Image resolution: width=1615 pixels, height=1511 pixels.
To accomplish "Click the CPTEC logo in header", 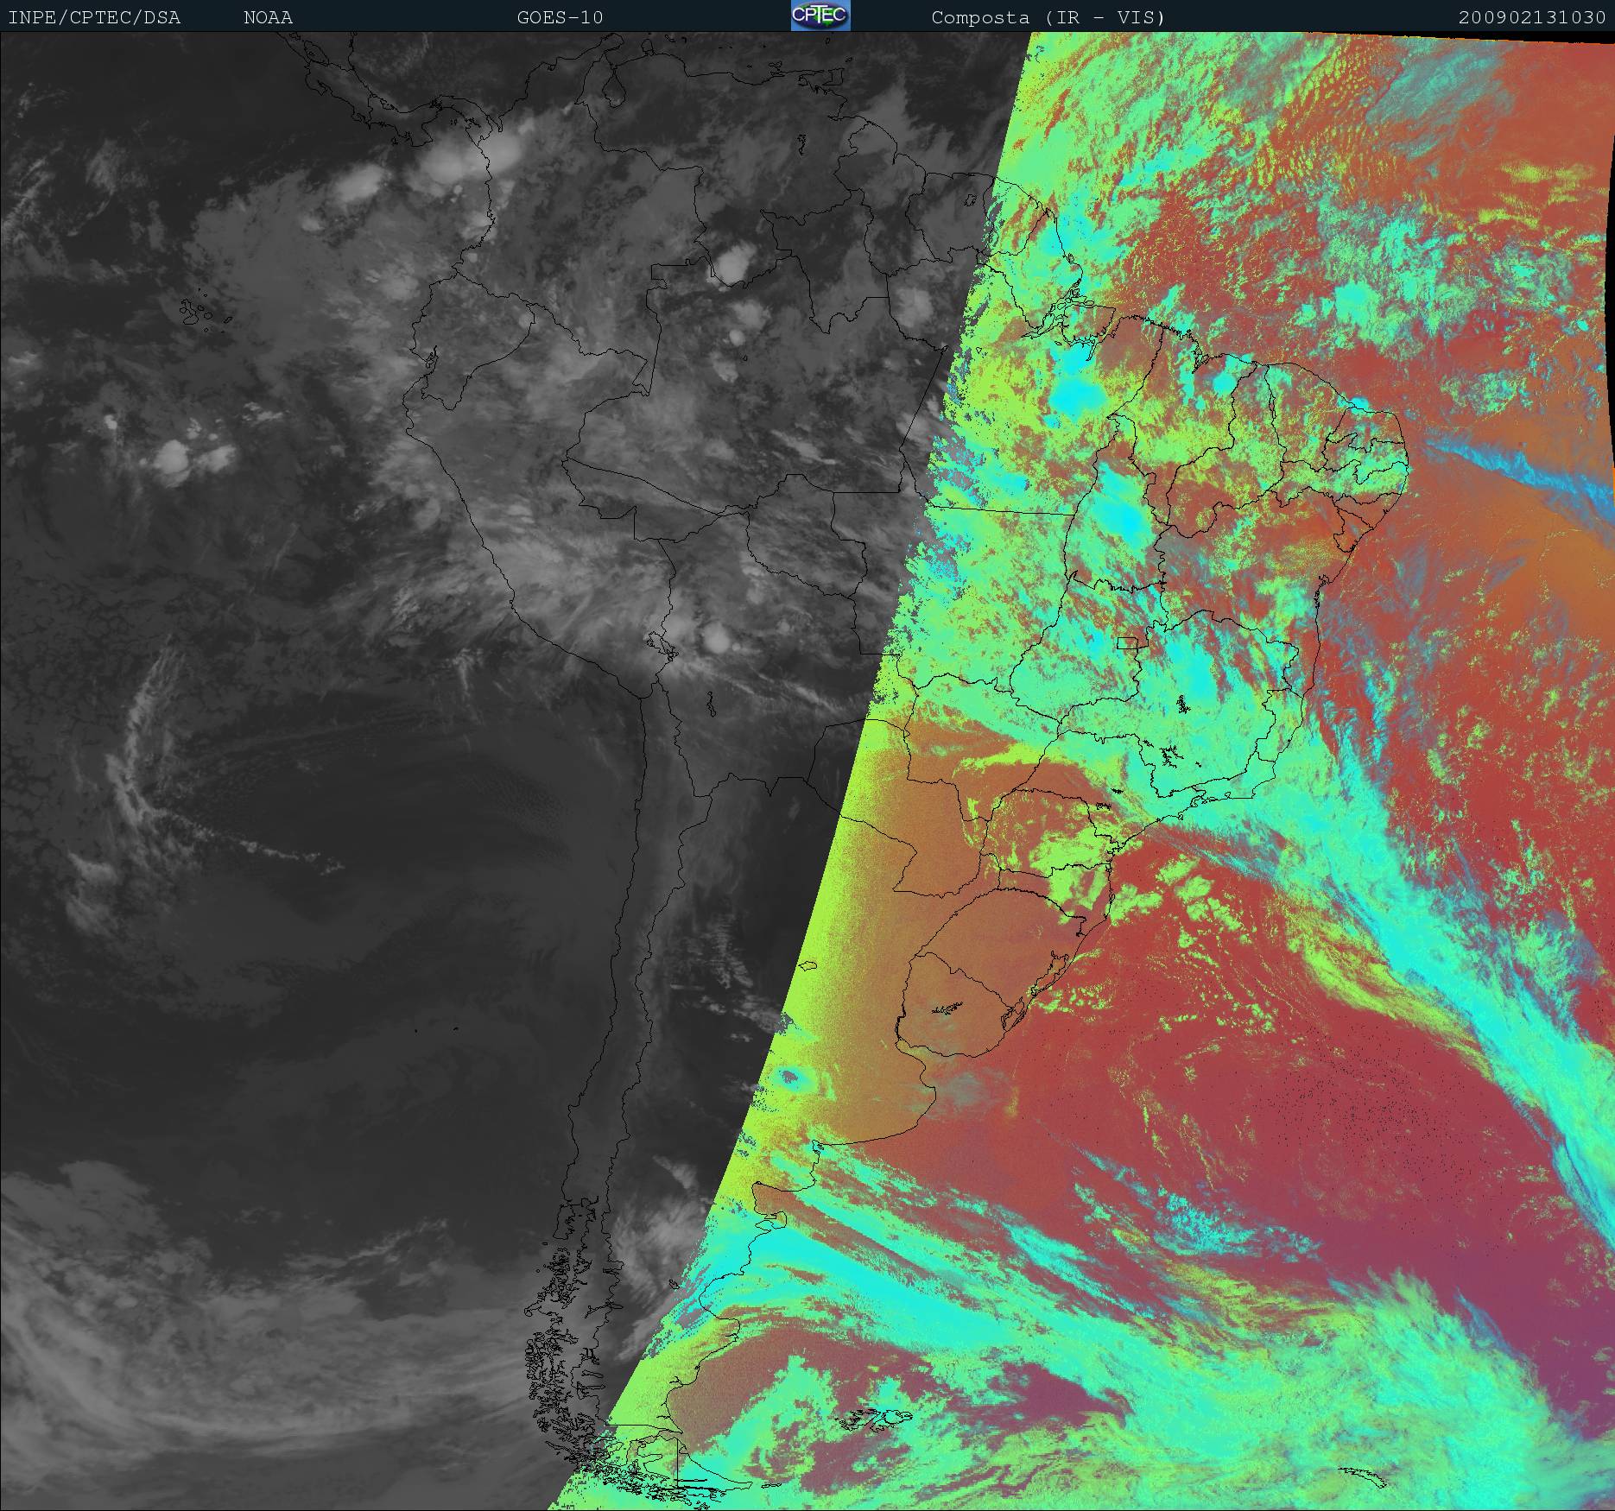I will pyautogui.click(x=820, y=16).
